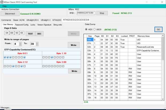Viewport: 166px width, 110px height.
Task: Open the Version/Signature sub-tab
Action: (44, 25)
